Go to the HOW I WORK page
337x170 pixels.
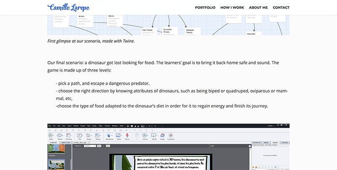(x=232, y=8)
